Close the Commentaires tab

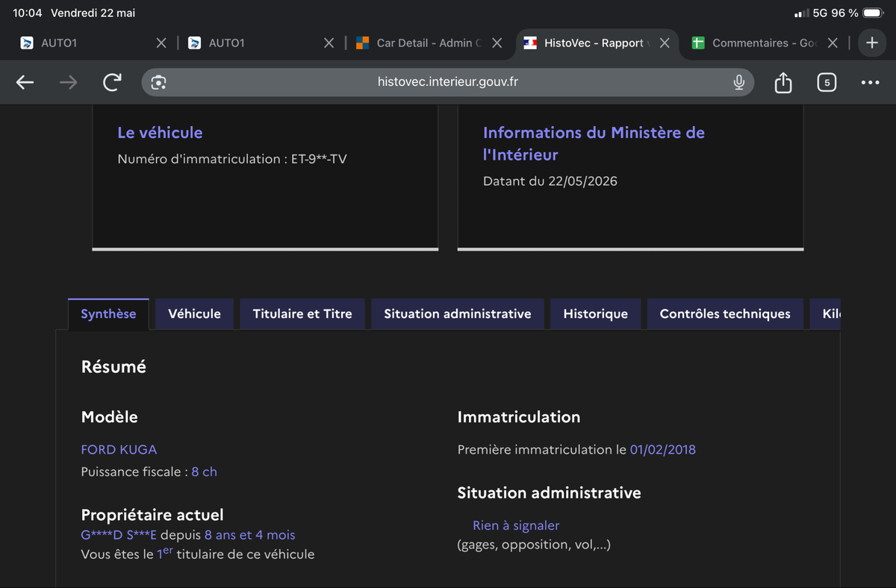tap(833, 43)
